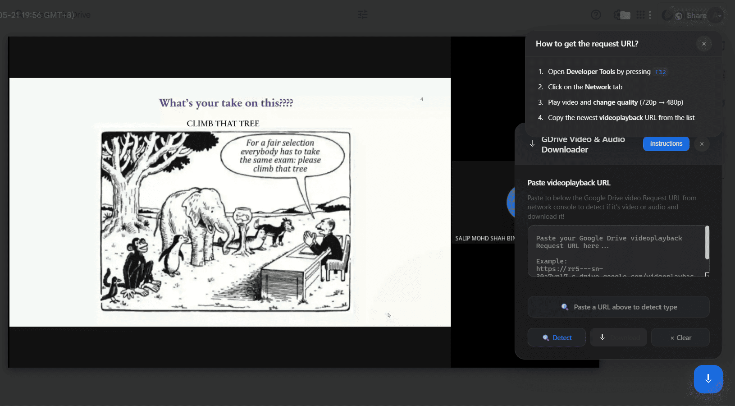Viewport: 735px width, 406px height.
Task: Click the download arrow icon beside GDrive Downloader title
Action: tap(532, 143)
